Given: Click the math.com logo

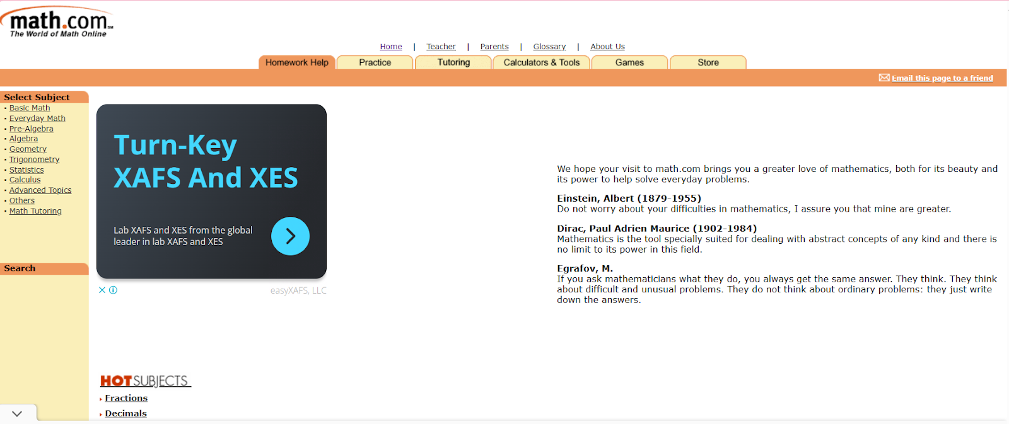Looking at the screenshot, I should point(57,22).
